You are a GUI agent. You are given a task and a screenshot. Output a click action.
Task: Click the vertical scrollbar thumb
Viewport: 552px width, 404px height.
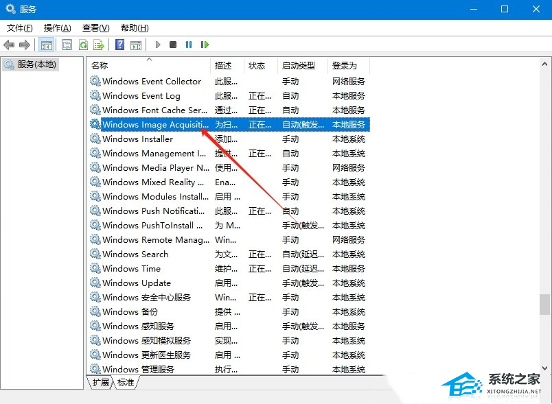544,305
